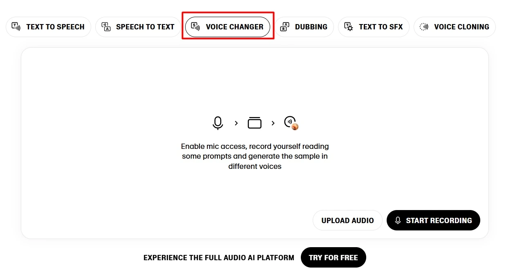Click the voice avatar icon in the center
Viewport: 515px width, 270px height.
point(291,123)
